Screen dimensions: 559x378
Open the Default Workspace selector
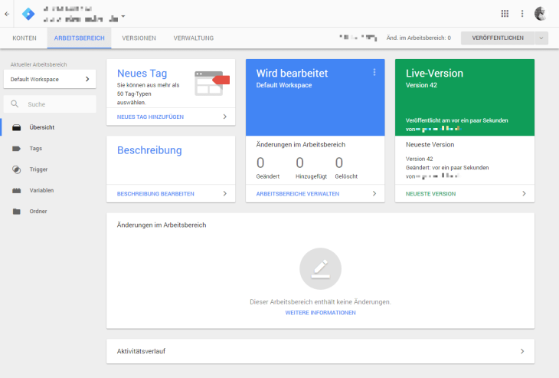point(50,79)
